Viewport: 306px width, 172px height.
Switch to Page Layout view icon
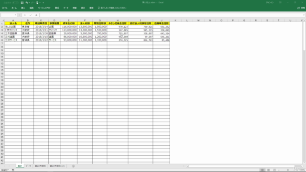[x=269, y=170]
